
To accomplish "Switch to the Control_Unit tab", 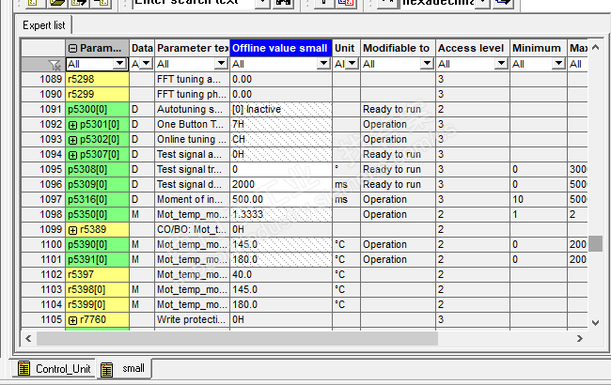I will (55, 368).
